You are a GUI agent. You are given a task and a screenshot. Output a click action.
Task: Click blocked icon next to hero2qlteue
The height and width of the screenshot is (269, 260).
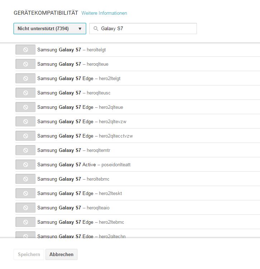(25, 107)
